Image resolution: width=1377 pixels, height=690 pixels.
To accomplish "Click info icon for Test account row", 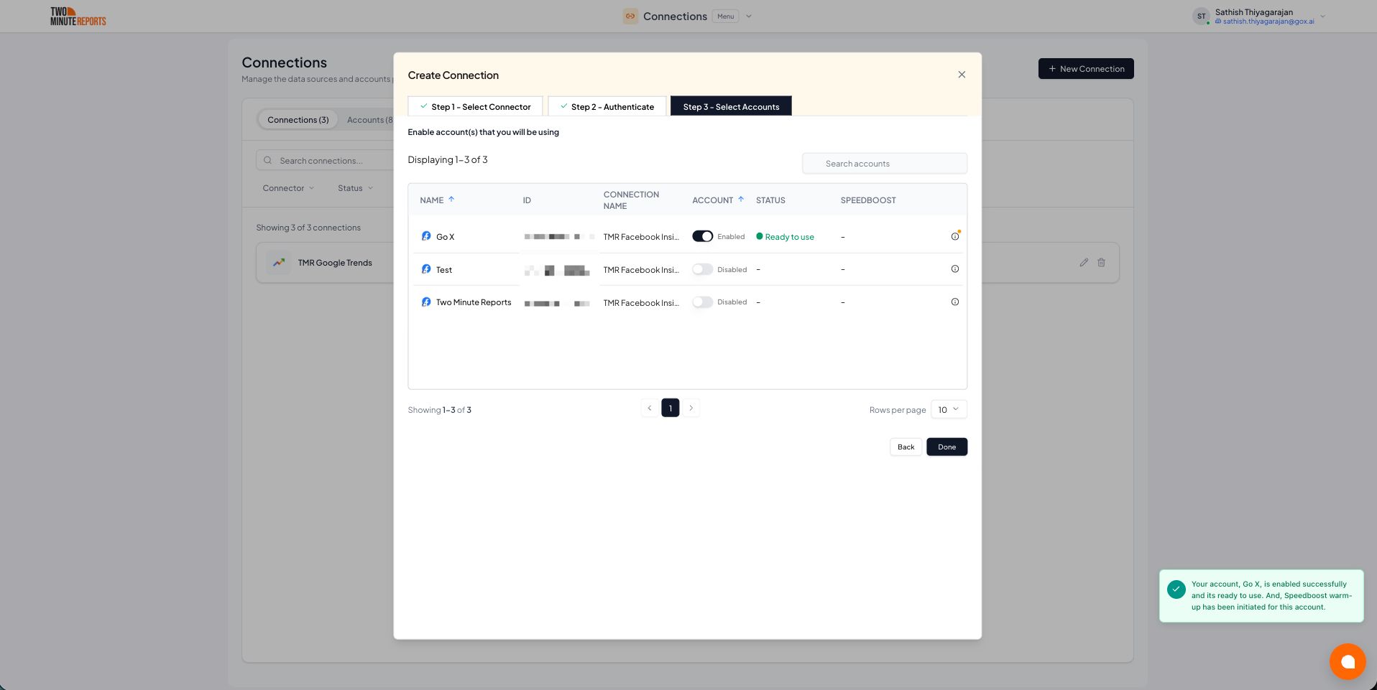I will 954,269.
